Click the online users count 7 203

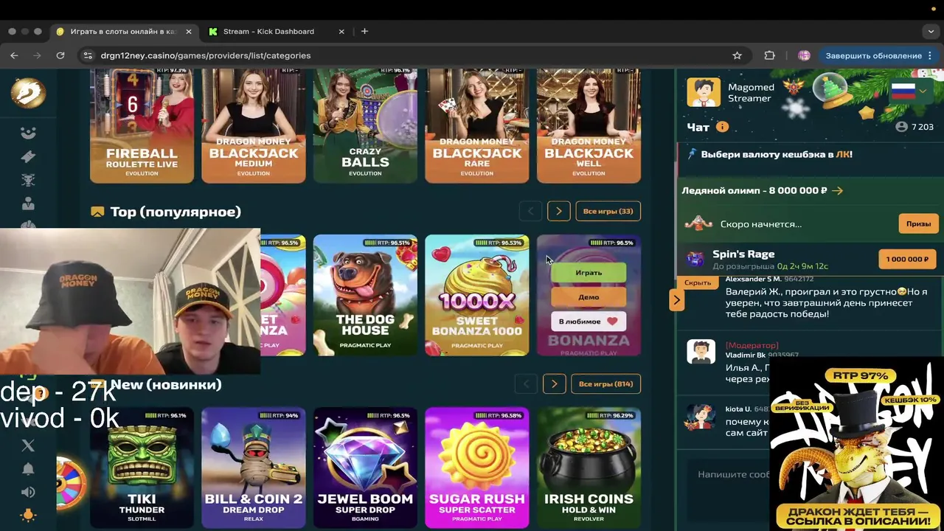pos(914,127)
